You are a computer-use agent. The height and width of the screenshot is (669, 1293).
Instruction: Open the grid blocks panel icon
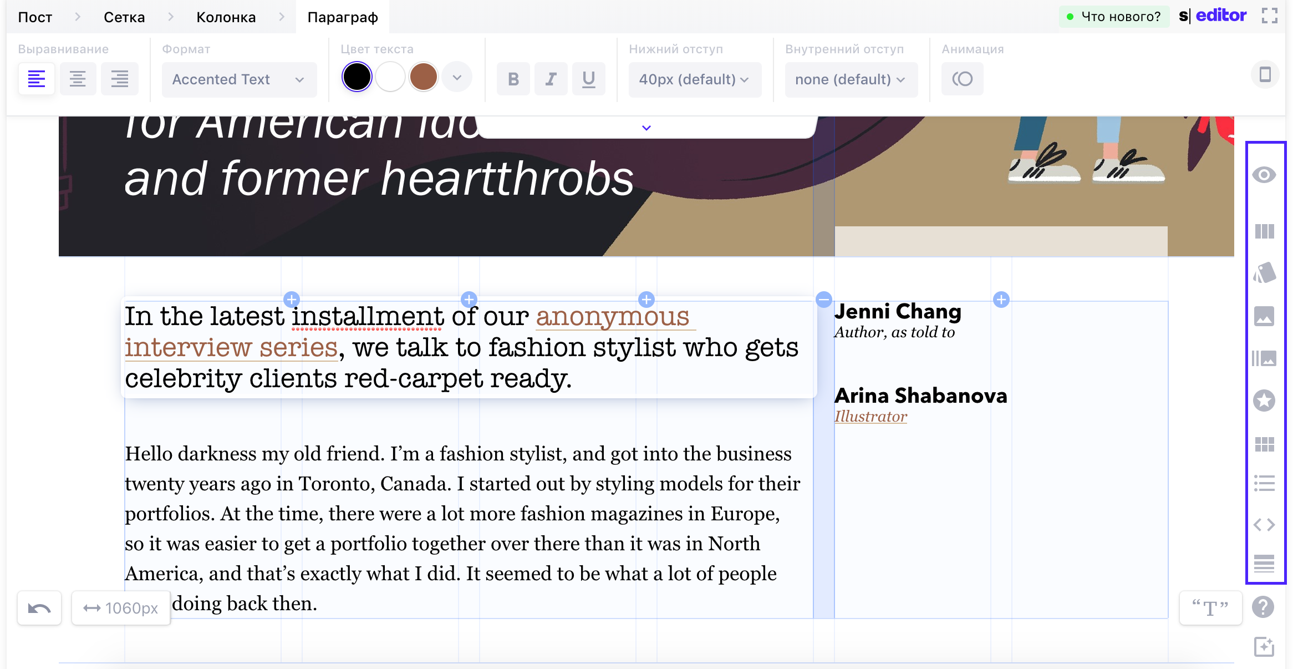click(x=1265, y=444)
